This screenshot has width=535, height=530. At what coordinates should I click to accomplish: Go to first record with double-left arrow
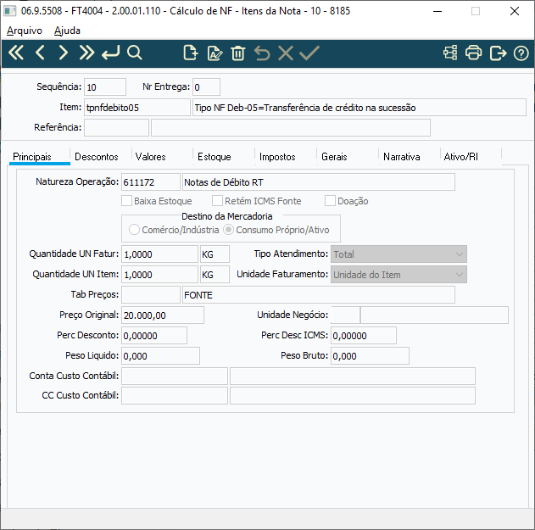point(16,53)
